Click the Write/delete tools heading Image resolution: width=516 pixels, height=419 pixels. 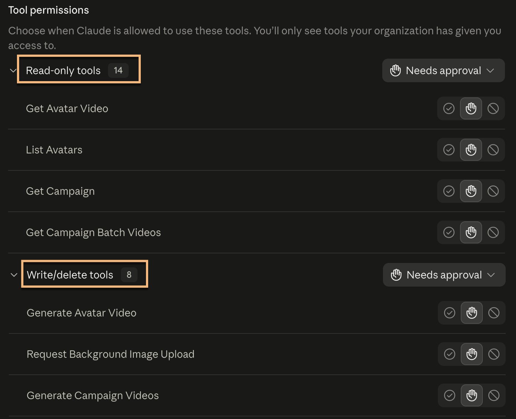[x=70, y=275]
